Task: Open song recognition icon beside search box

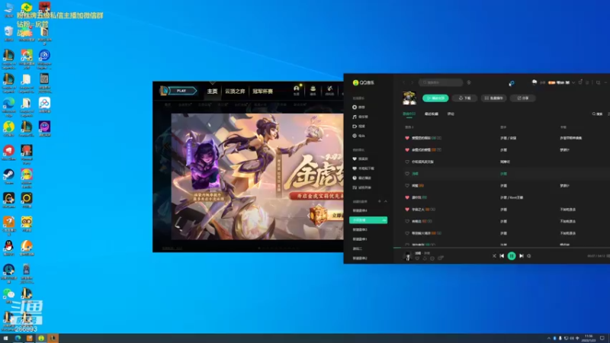Action: point(469,82)
